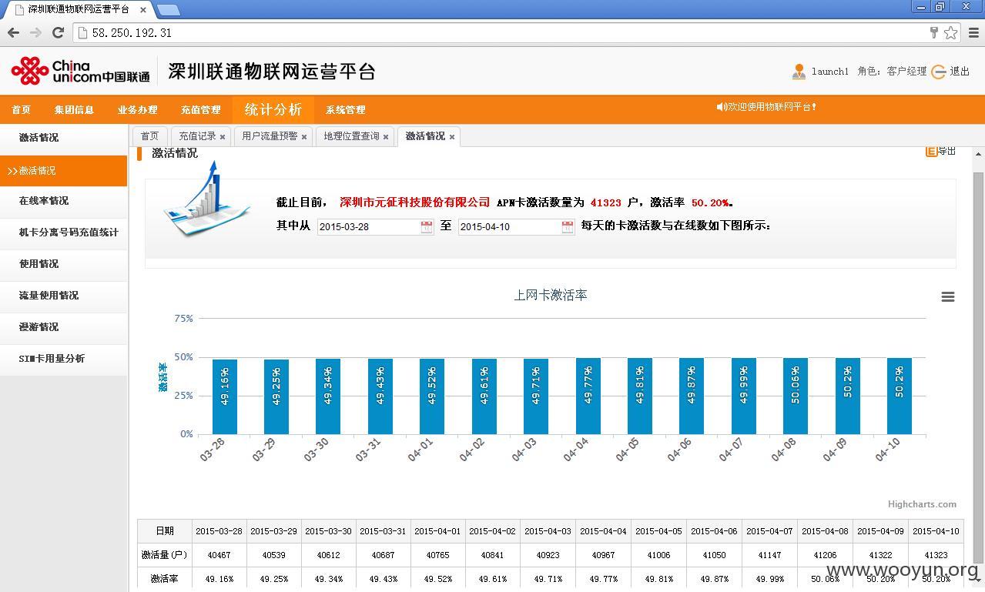The height and width of the screenshot is (592, 985).
Task: Open SIM卡用量分析 in the sidebar
Action: (x=63, y=359)
